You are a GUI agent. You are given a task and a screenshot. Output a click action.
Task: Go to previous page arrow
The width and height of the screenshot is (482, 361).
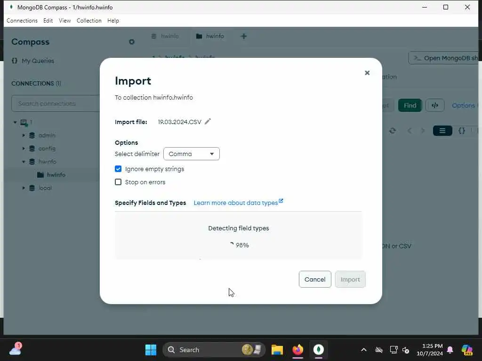tap(410, 131)
